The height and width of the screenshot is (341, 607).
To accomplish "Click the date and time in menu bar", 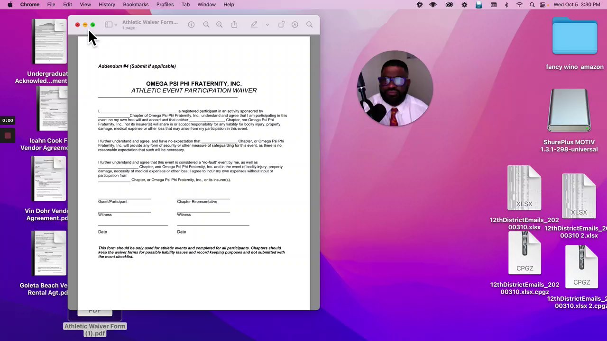I will 577,4.
